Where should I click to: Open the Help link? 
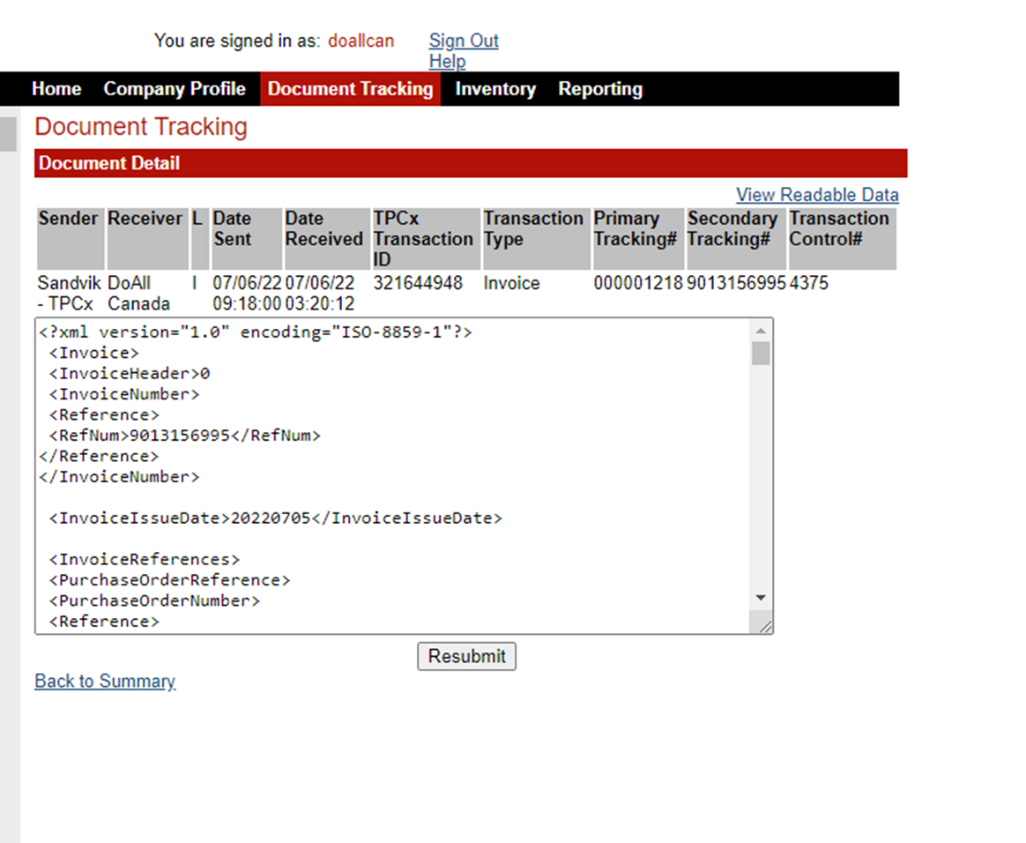(447, 62)
